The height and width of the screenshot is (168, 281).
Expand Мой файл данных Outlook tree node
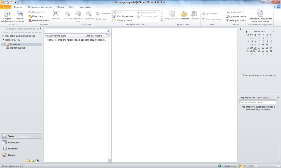click(3, 36)
